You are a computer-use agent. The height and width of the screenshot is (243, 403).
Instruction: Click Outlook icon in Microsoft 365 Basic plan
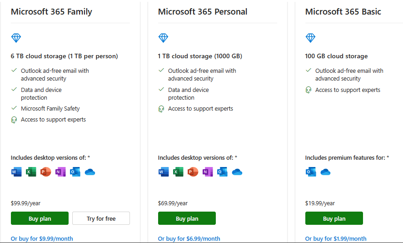coord(311,172)
